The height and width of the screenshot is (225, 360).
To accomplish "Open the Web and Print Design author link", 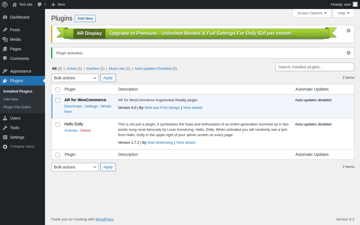I will [162, 107].
